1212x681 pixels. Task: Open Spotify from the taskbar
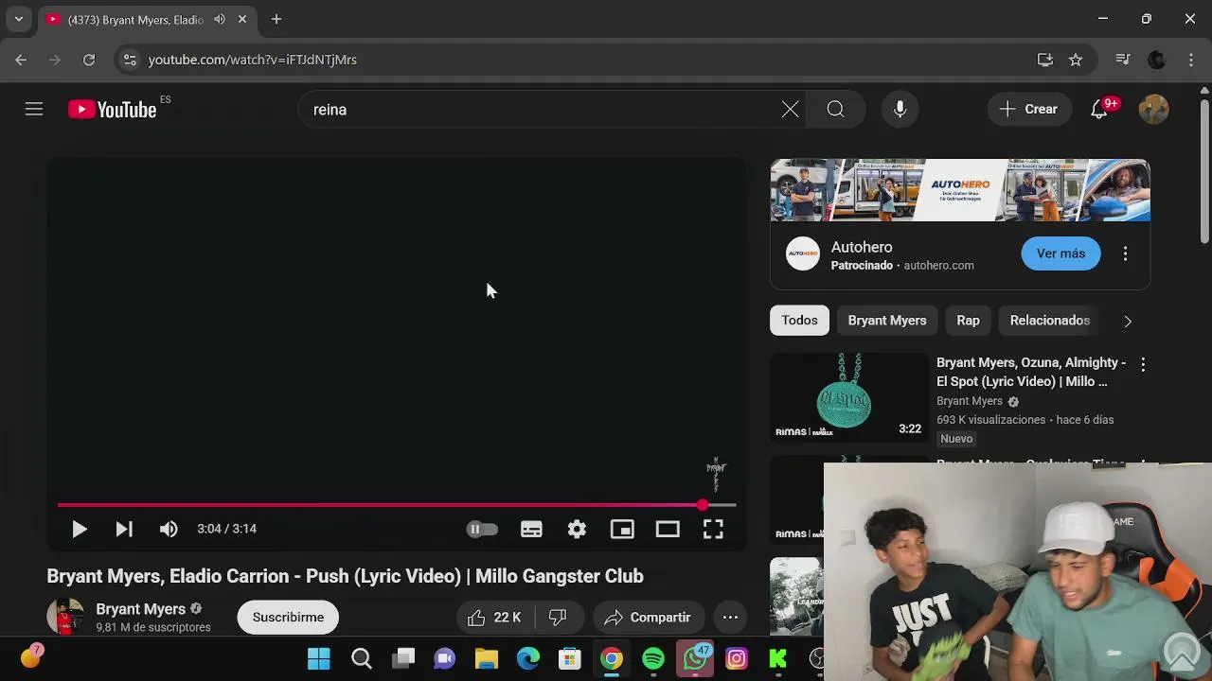(x=653, y=658)
